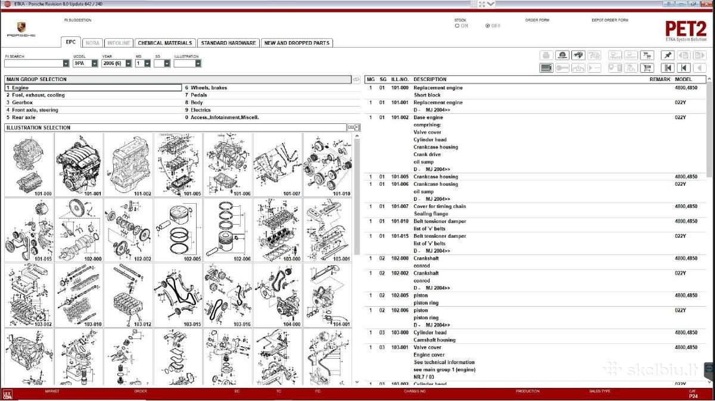Click the LEX.COM icon in bottom bar
Viewport: 715px width, 401px height.
point(7,394)
